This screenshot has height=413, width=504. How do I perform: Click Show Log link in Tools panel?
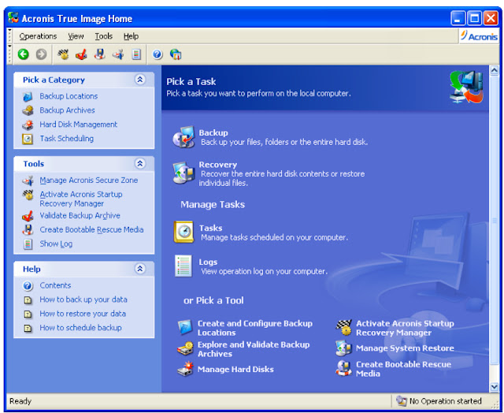coord(56,244)
